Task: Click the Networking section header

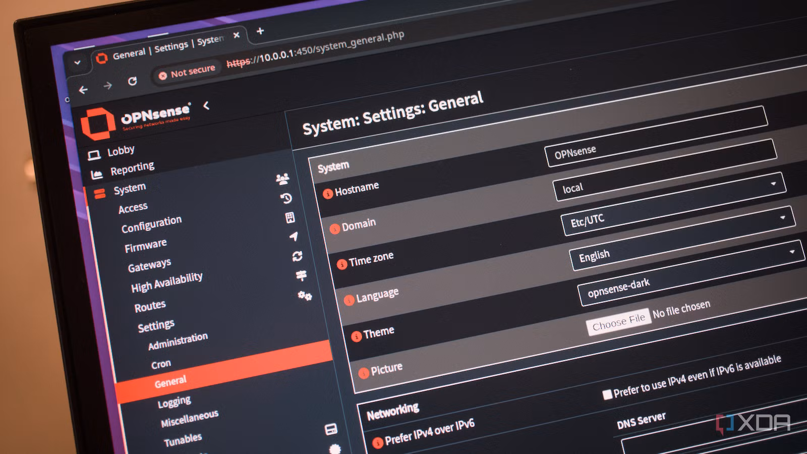Action: 393,412
